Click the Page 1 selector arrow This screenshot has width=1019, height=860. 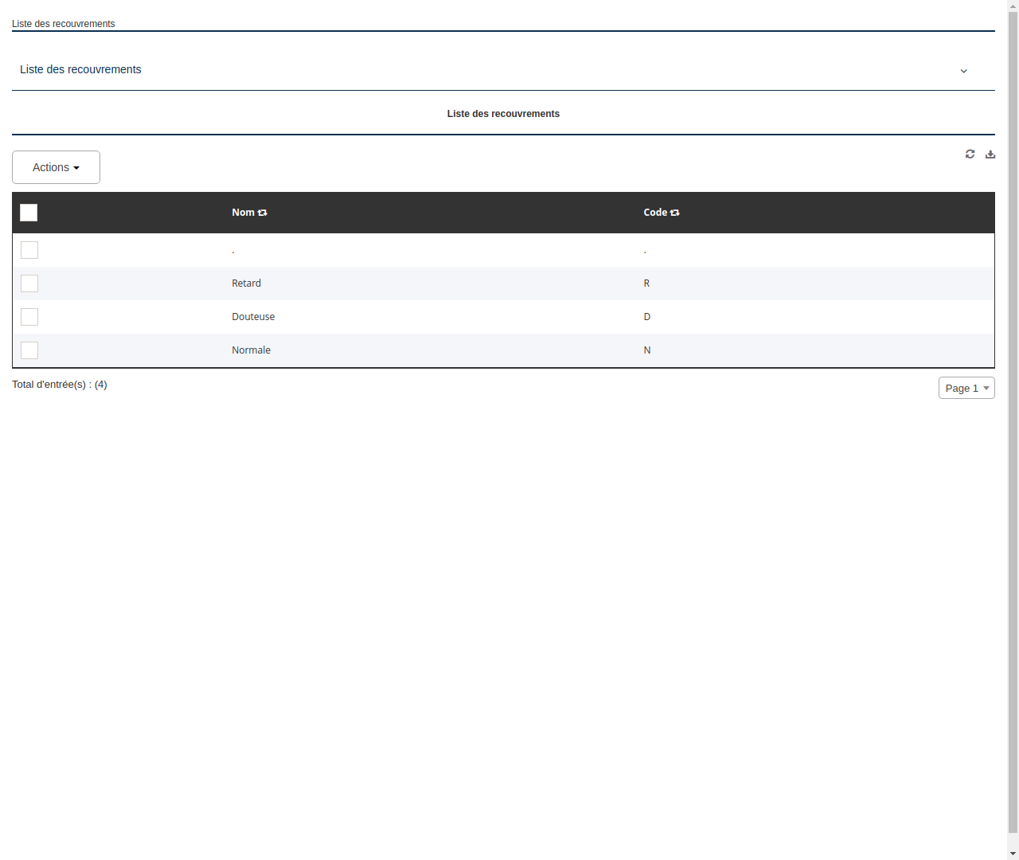point(986,388)
